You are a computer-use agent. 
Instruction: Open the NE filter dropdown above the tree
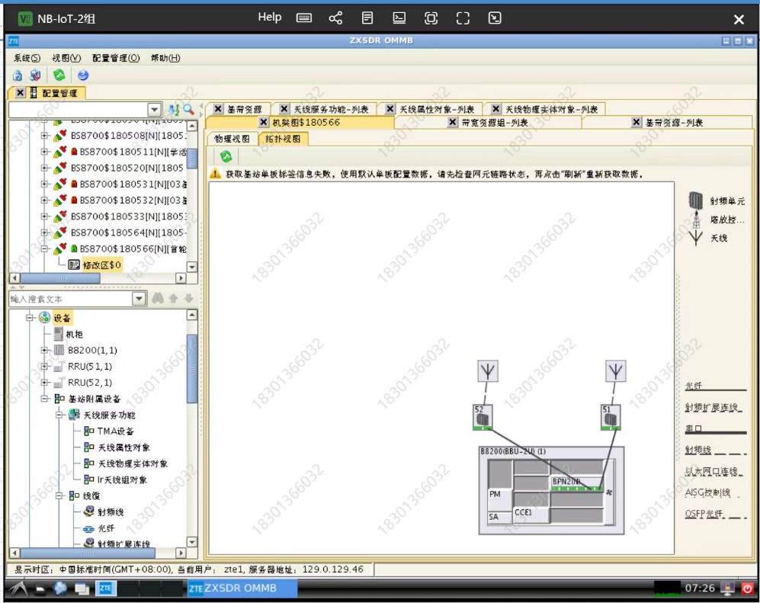155,110
